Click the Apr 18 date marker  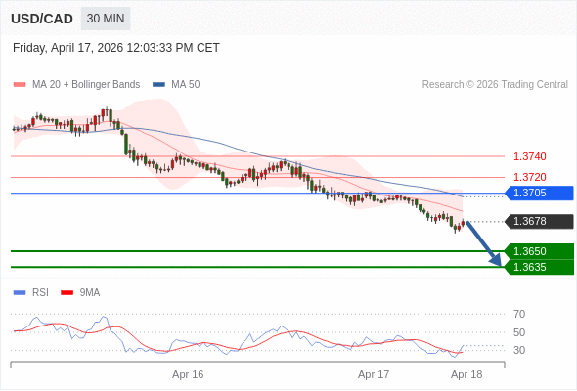point(466,374)
